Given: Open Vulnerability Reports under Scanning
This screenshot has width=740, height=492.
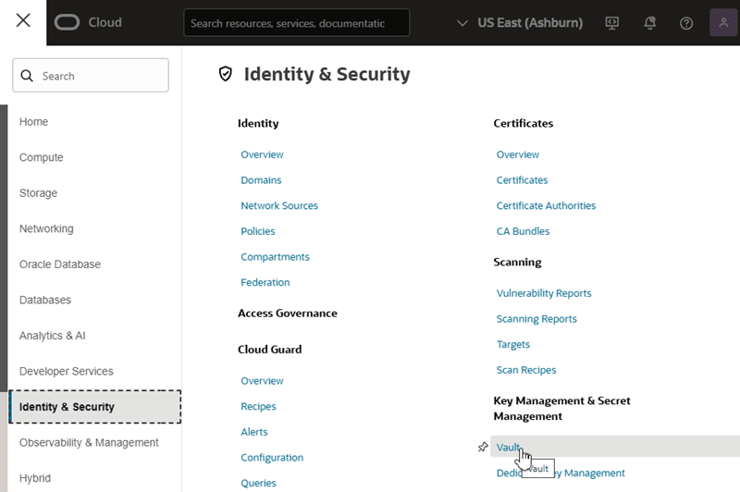Looking at the screenshot, I should [543, 293].
